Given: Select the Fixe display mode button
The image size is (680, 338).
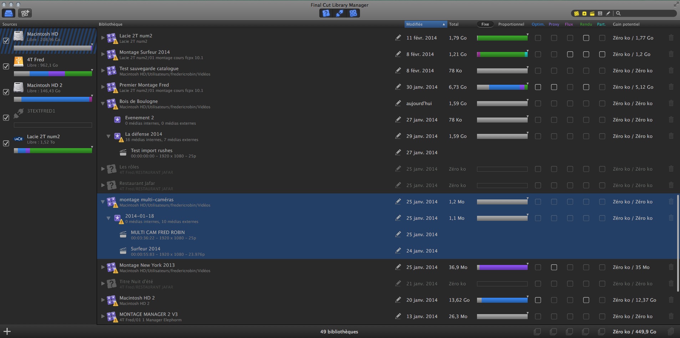Looking at the screenshot, I should (x=485, y=24).
